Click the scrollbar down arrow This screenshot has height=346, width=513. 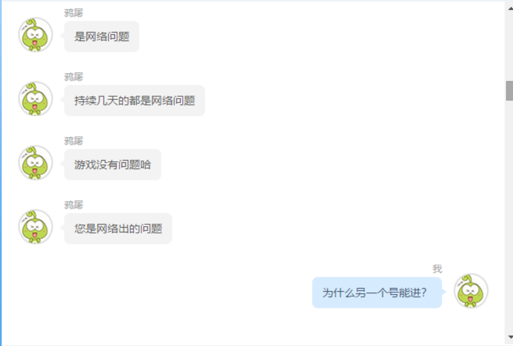point(510,337)
